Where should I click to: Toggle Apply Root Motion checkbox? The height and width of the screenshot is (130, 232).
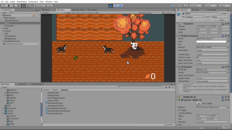tap(197, 75)
